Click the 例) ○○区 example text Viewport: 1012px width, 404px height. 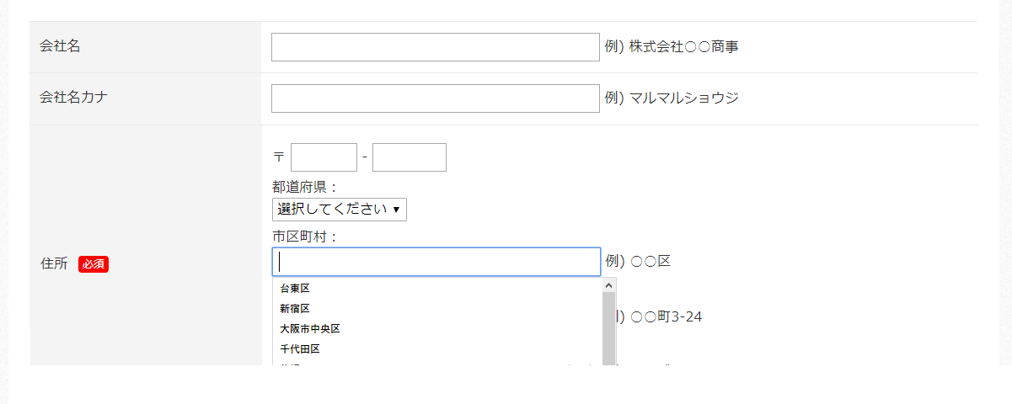tap(638, 262)
